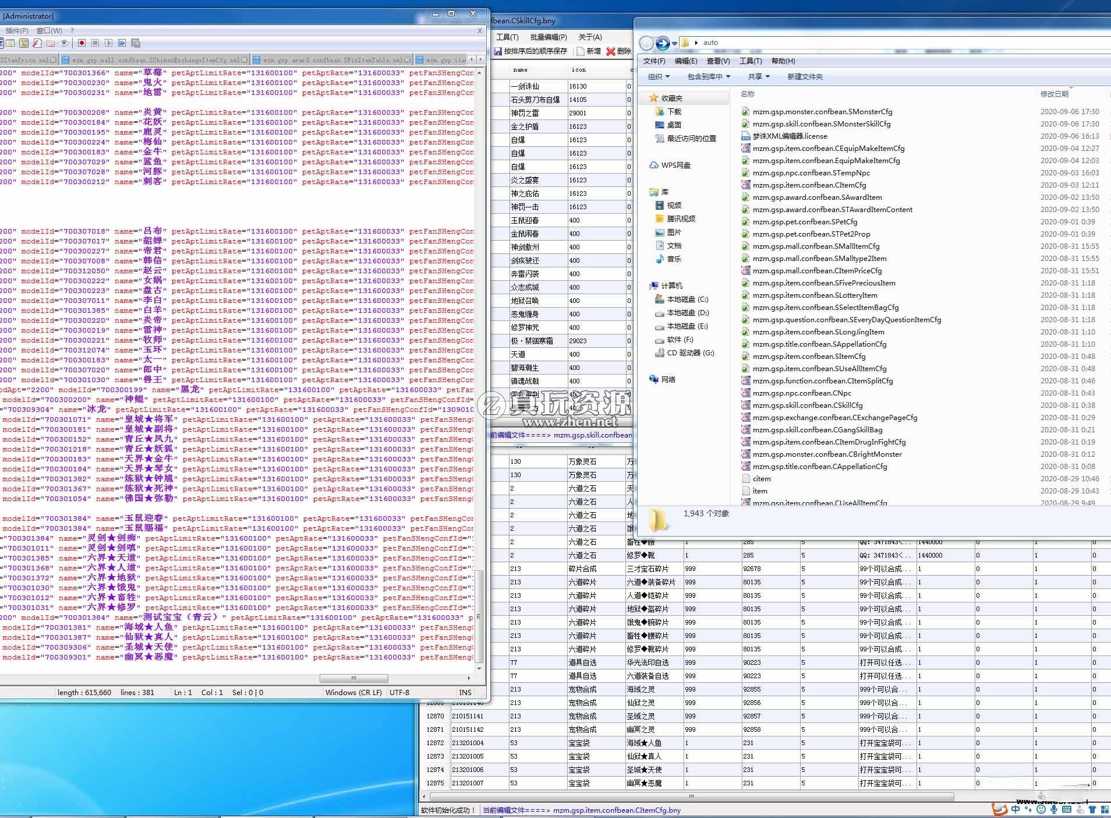Open the 文件(F) menu in Explorer
Screen dimensions: 1111x818
tap(654, 61)
